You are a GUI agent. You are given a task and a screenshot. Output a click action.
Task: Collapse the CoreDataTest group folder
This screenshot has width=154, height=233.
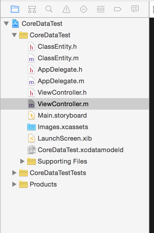pyautogui.click(x=14, y=35)
